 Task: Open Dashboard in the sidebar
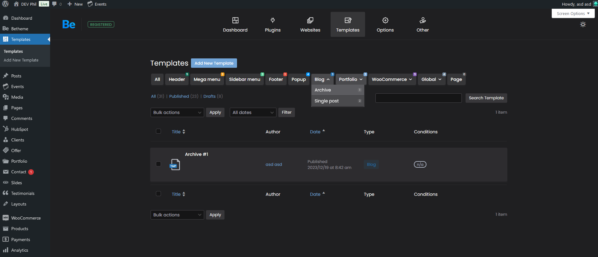[25, 18]
